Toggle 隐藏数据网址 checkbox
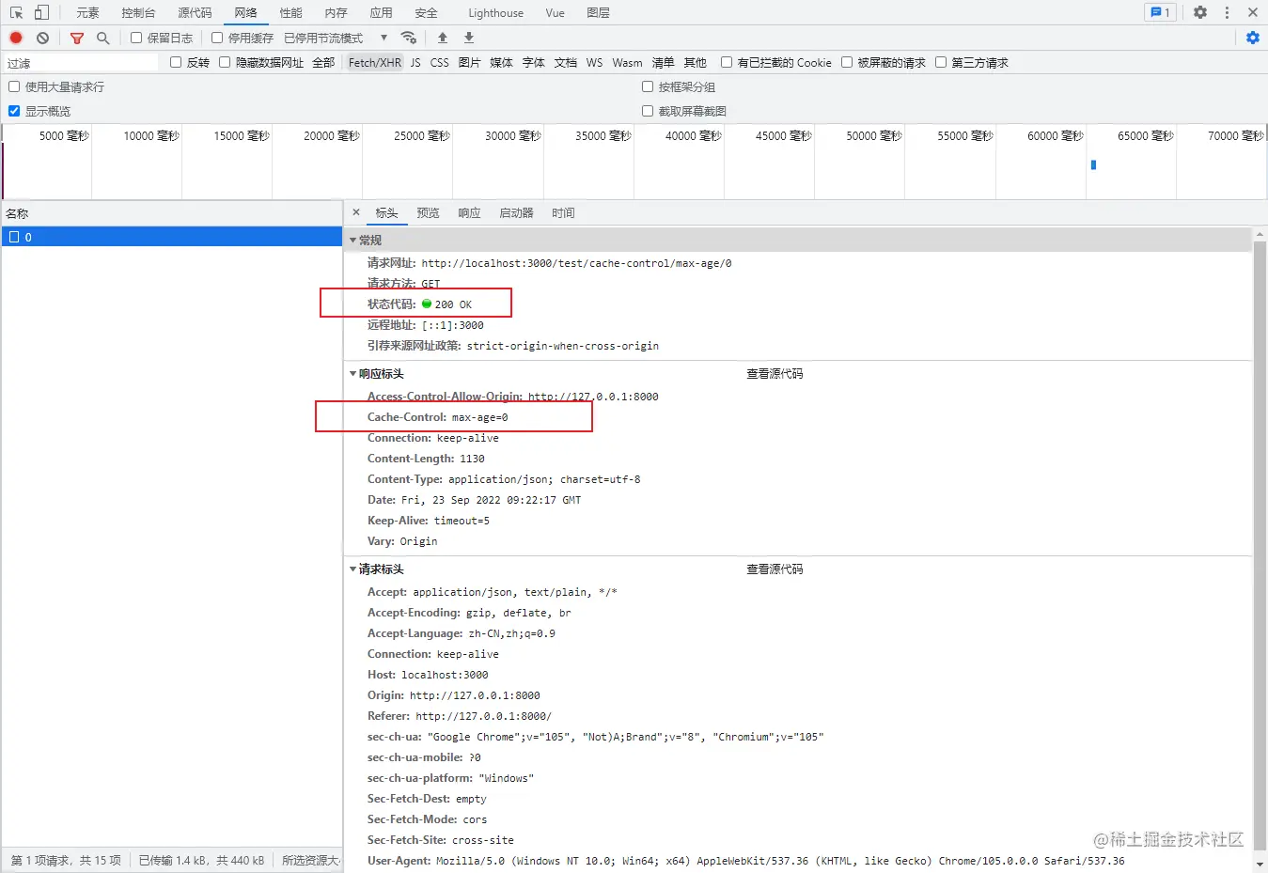1268x873 pixels. click(225, 62)
